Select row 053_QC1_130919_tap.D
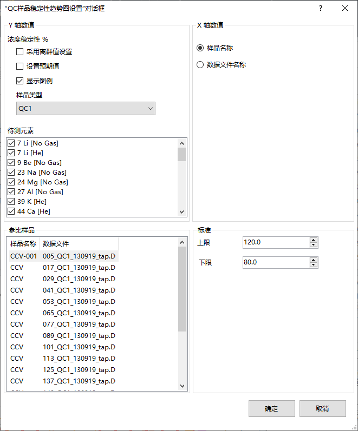The width and height of the screenshot is (358, 431). coord(63,302)
